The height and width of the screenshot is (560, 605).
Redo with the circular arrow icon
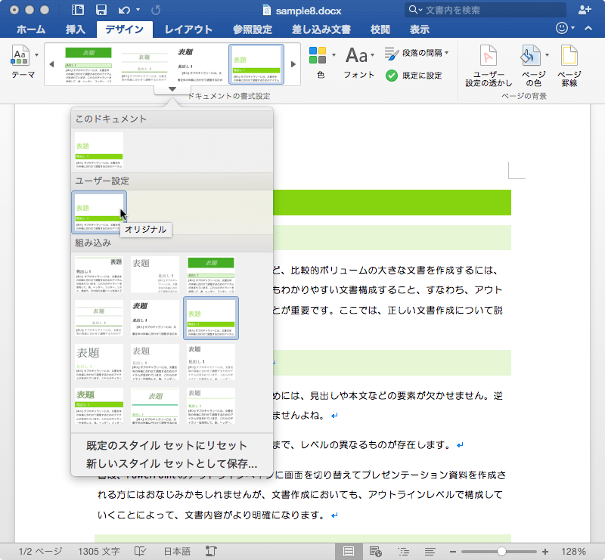point(156,10)
